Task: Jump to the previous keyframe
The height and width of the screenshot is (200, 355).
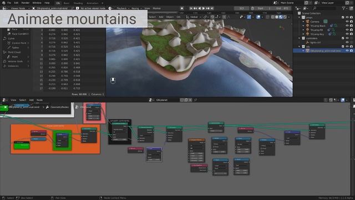Action: click(195, 8)
